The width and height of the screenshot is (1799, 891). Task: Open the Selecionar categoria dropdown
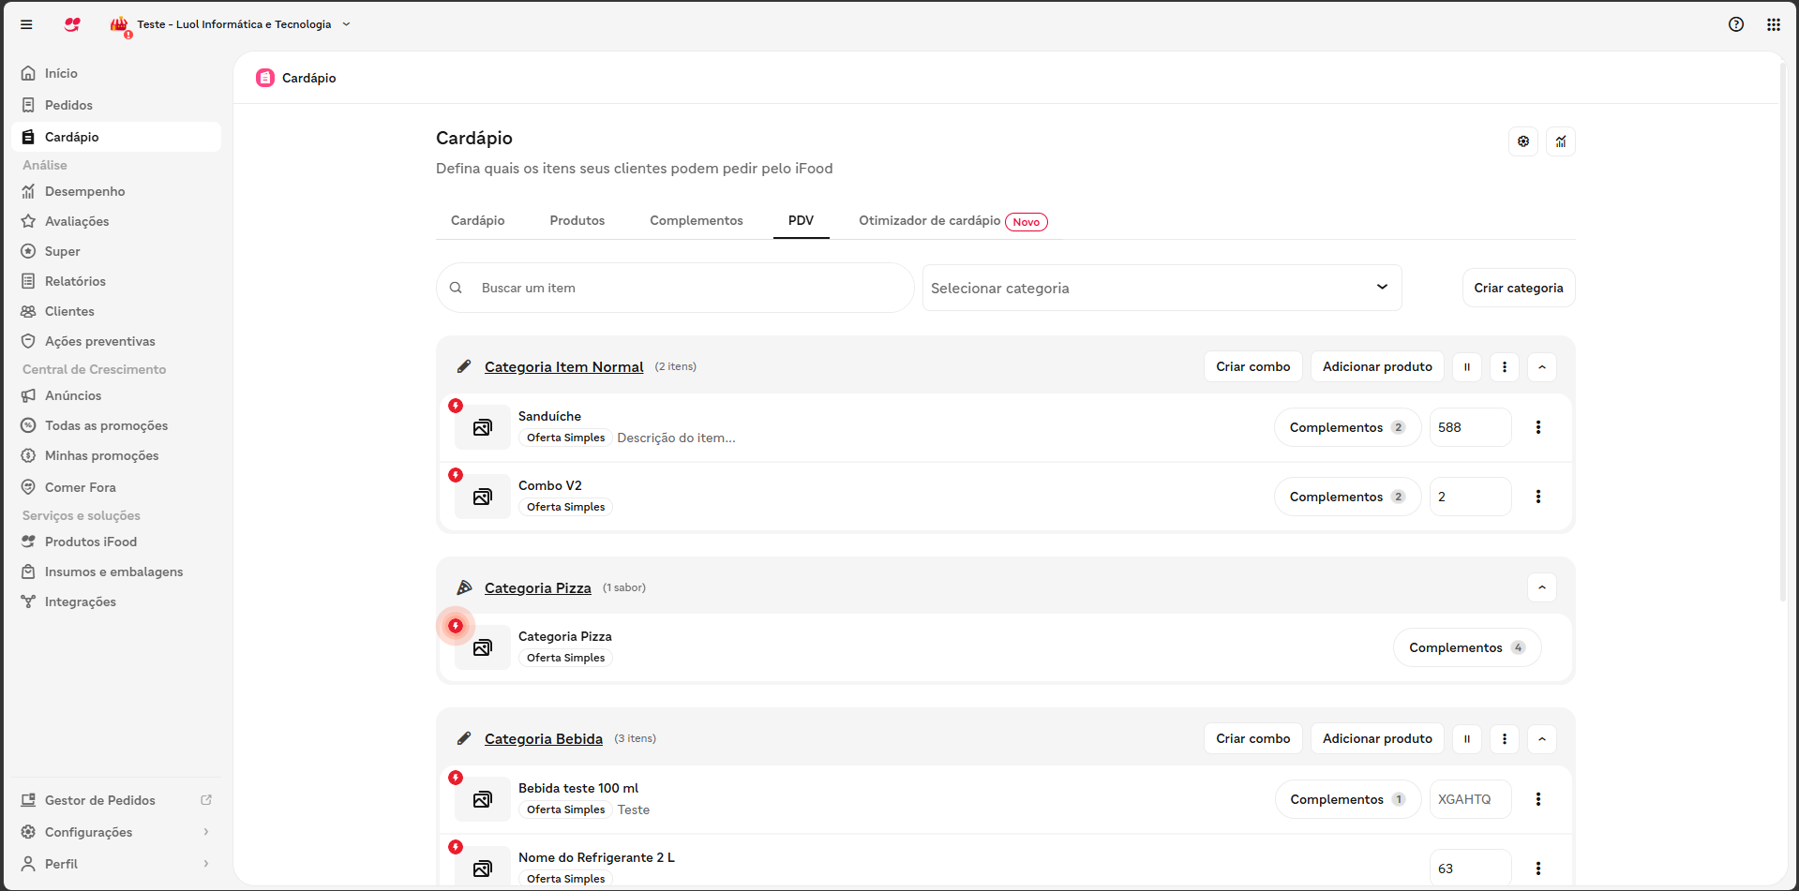(x=1162, y=288)
